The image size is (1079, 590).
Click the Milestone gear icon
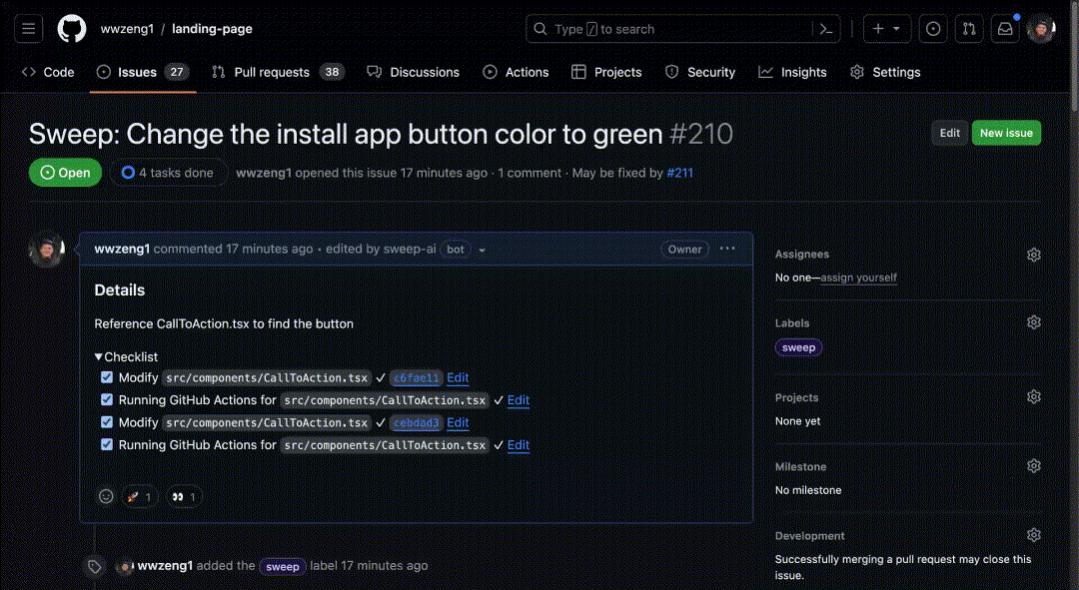coord(1034,466)
